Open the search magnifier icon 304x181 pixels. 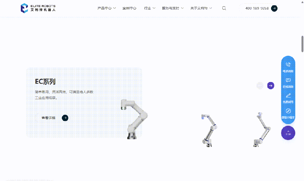(x=224, y=8)
